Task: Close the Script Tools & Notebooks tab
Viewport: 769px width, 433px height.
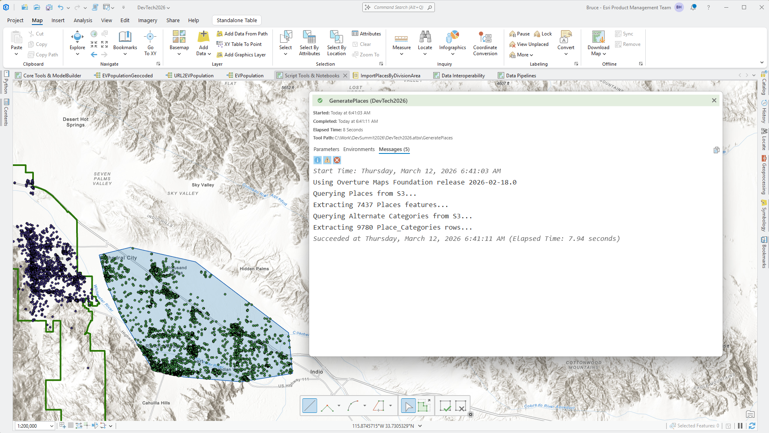Action: (x=345, y=75)
